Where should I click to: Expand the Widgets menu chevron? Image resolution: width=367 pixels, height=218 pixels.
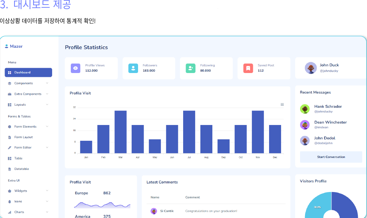click(x=47, y=191)
